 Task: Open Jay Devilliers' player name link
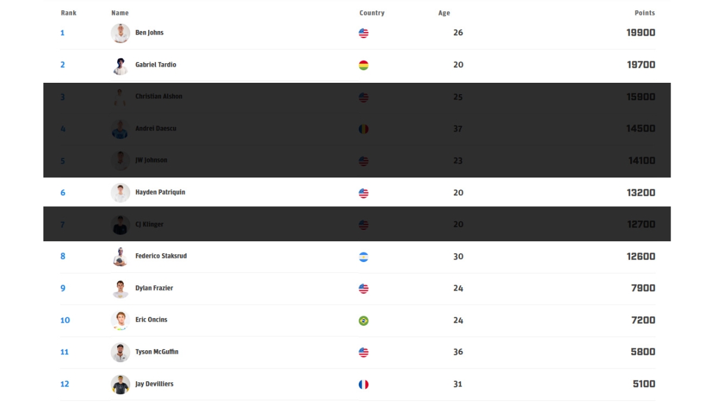point(154,384)
